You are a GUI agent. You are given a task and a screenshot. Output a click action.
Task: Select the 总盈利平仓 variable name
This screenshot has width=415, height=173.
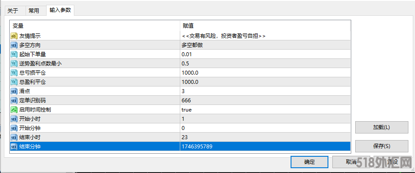click(33, 82)
